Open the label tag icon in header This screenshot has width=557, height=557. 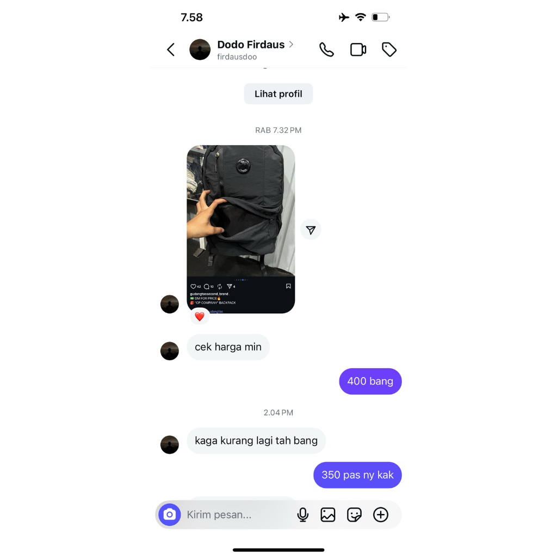(389, 49)
